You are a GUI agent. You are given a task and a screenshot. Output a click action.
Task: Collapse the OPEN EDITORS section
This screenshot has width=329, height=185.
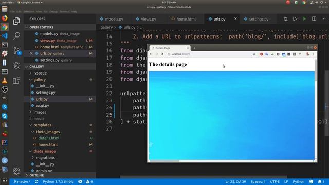(x=60, y=27)
